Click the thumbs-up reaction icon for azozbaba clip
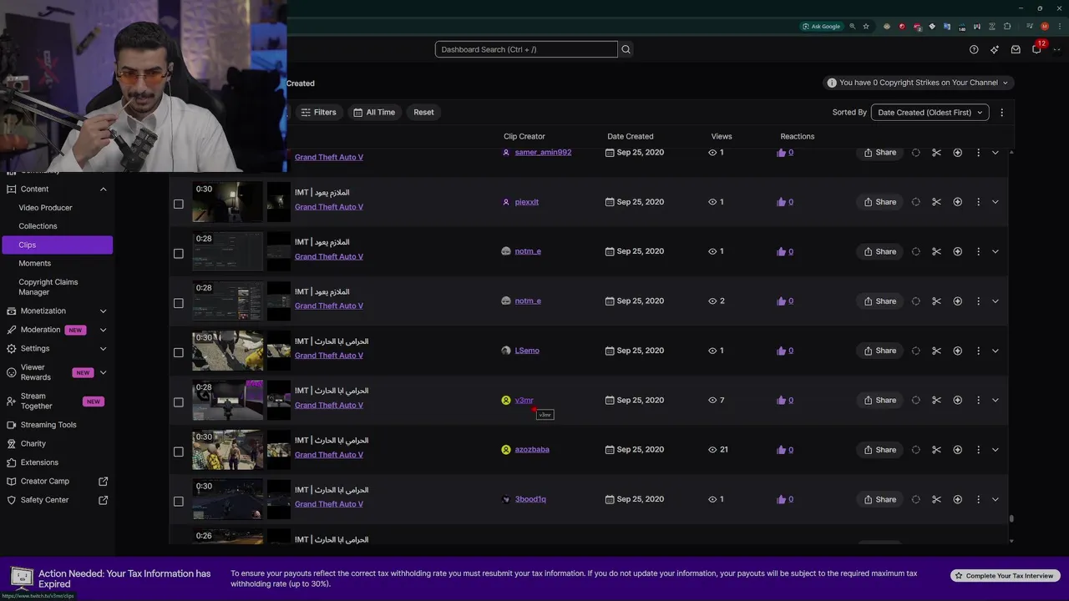 [781, 450]
